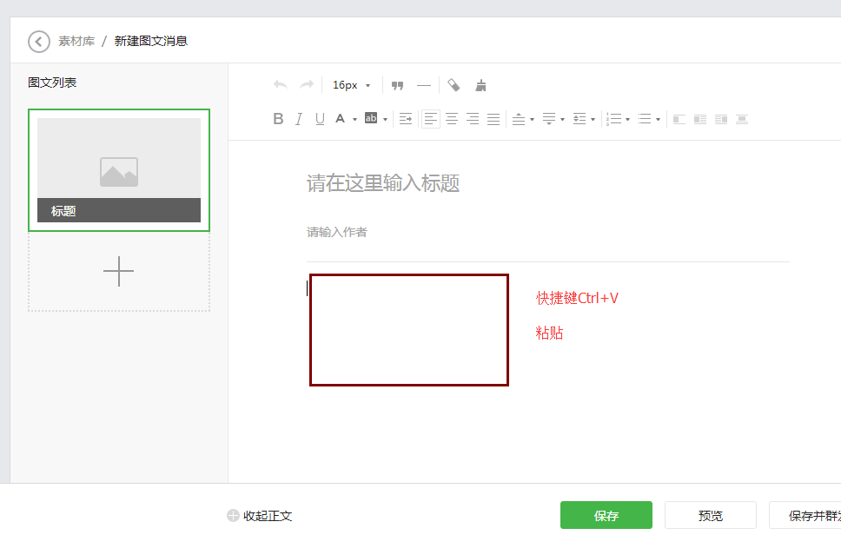Toggle underline formatting
The height and width of the screenshot is (535, 841).
pos(318,118)
